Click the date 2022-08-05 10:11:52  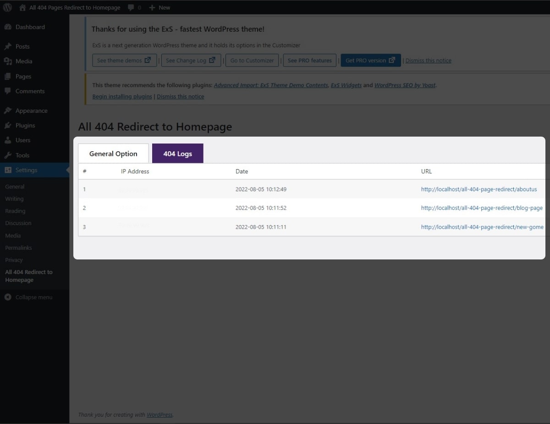(261, 208)
